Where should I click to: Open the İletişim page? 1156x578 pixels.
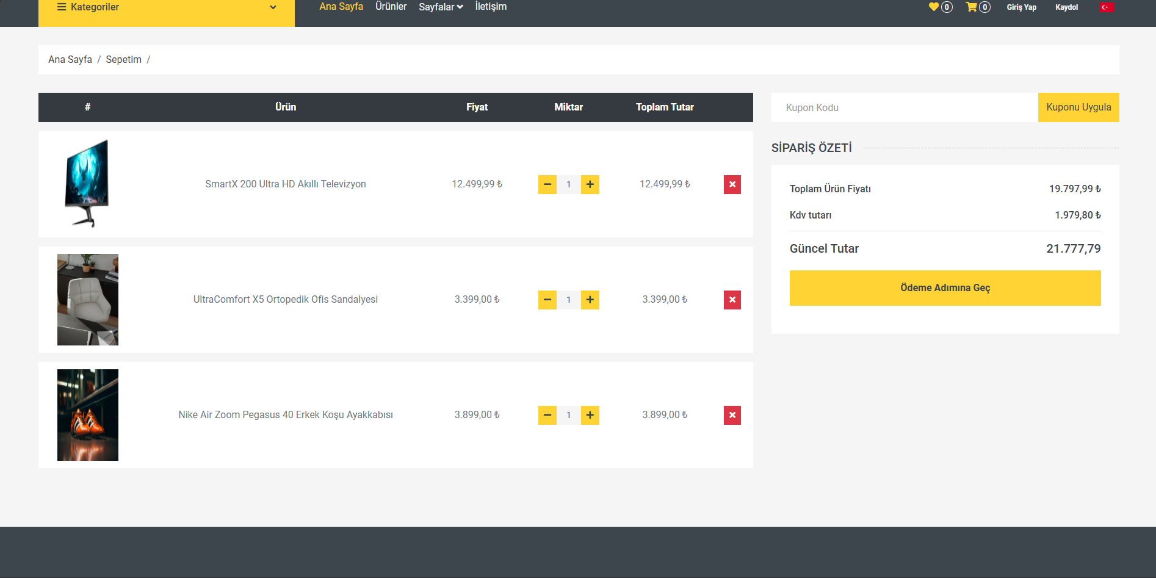pyautogui.click(x=491, y=7)
